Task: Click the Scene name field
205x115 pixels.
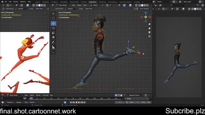Action: pos(163,2)
